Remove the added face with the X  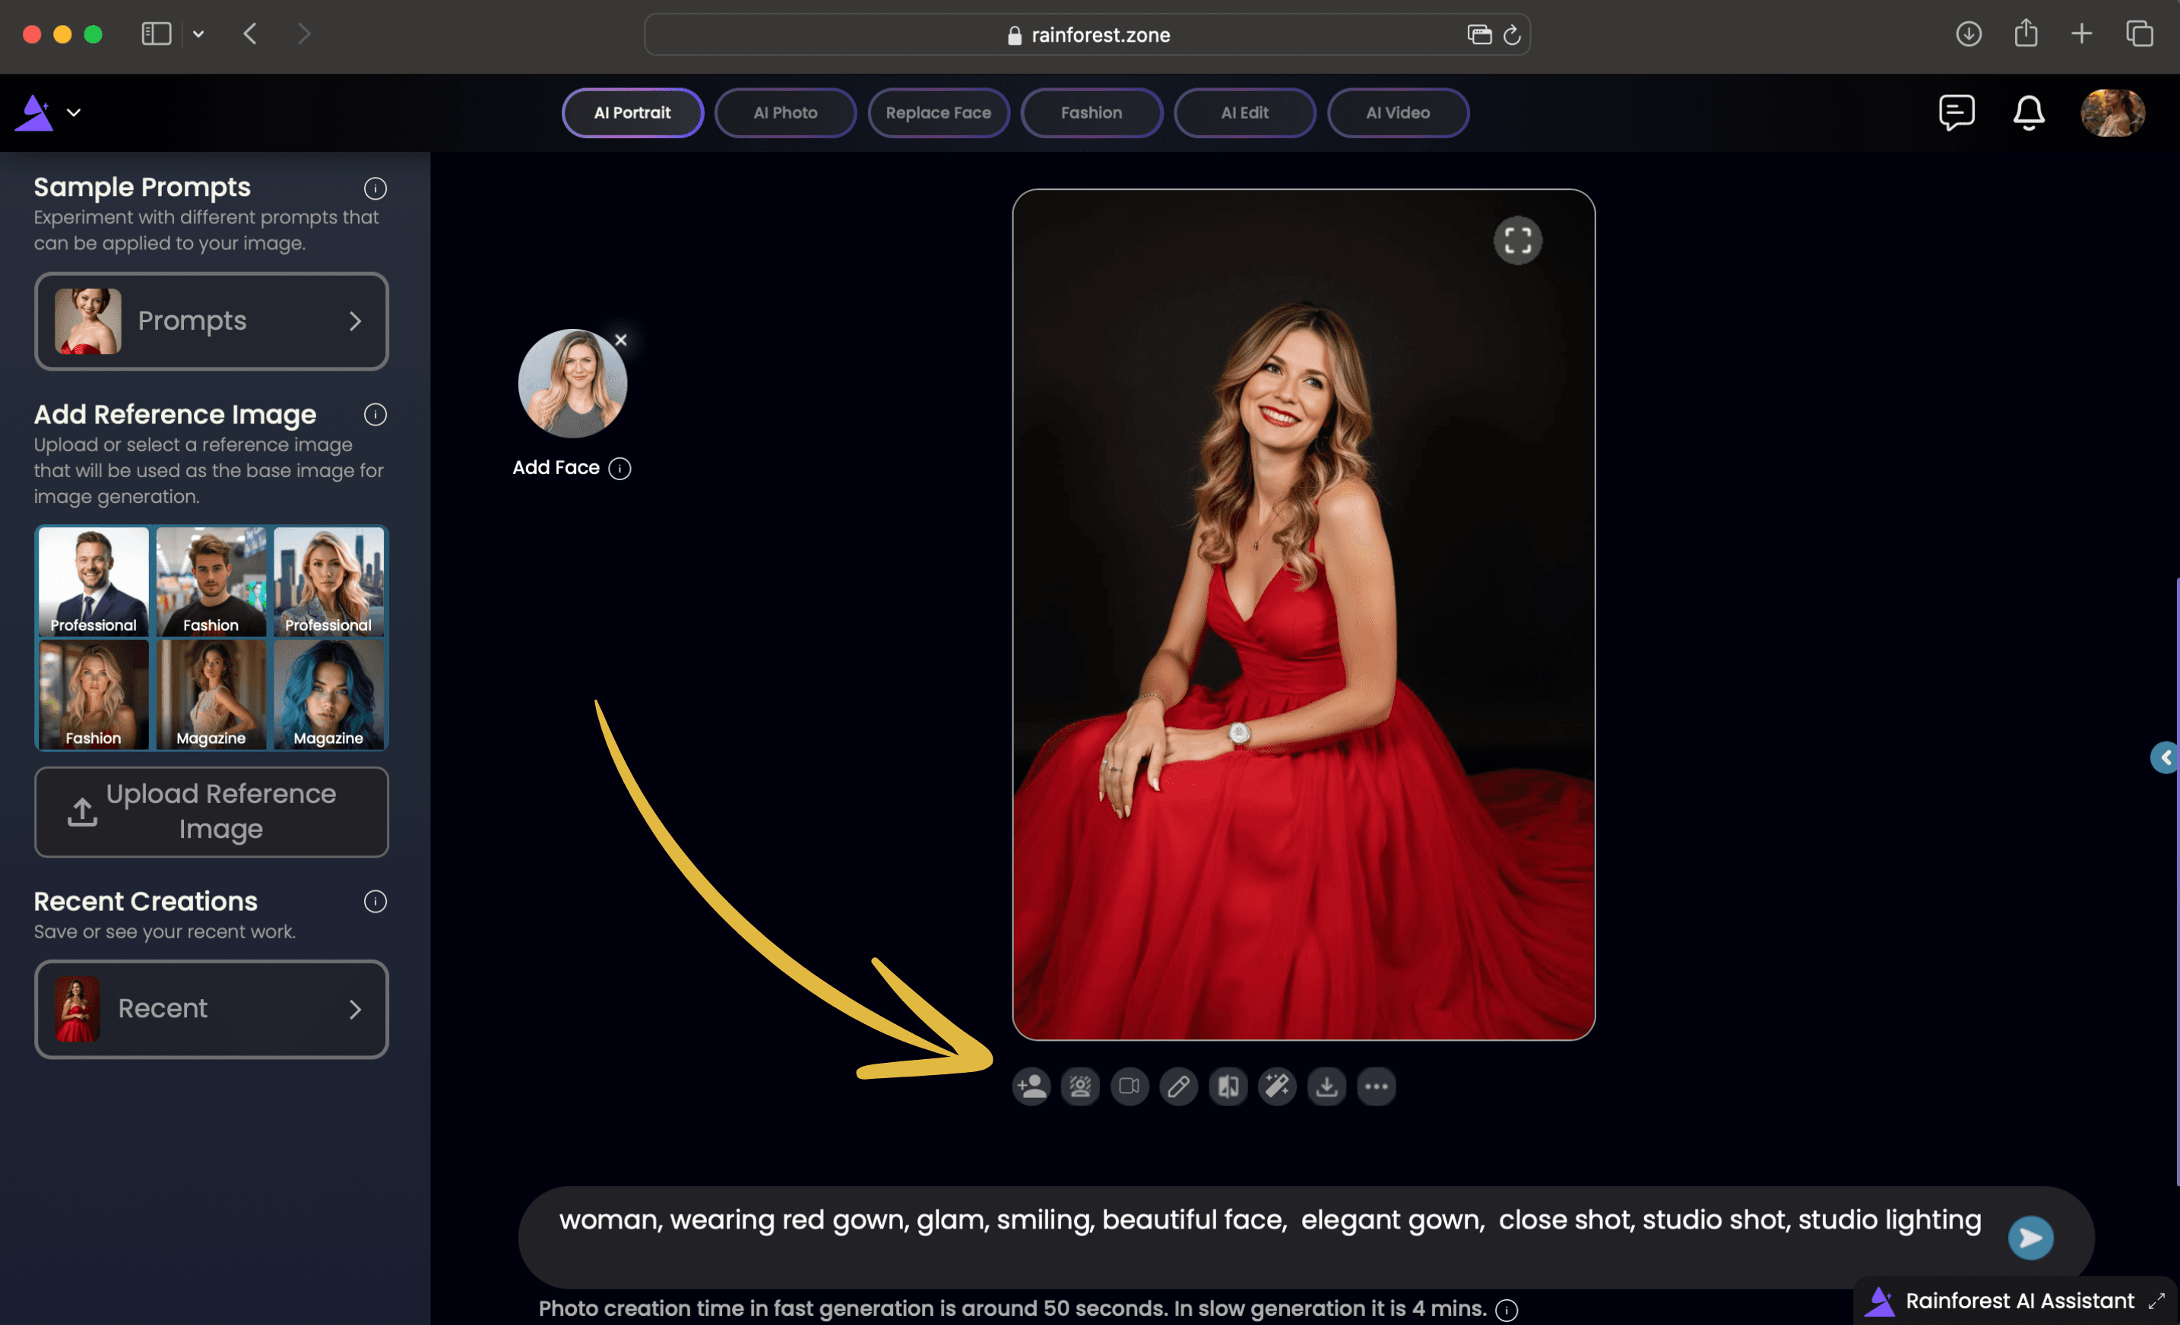621,340
